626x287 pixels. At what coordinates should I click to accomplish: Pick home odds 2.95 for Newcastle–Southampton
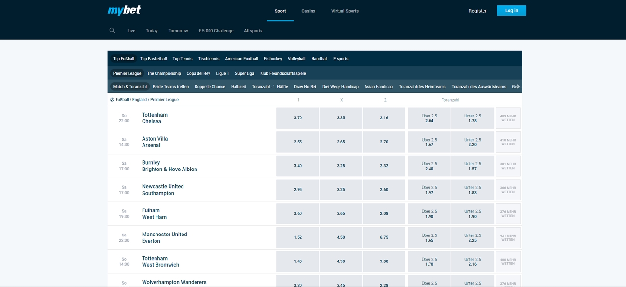(x=298, y=190)
